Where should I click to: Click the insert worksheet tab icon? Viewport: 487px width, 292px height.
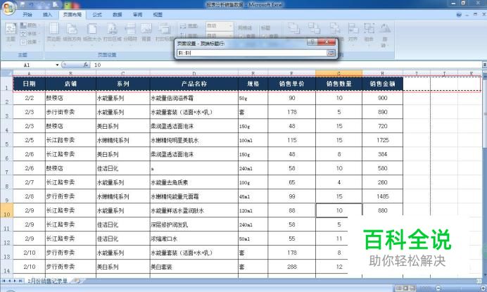(76, 281)
